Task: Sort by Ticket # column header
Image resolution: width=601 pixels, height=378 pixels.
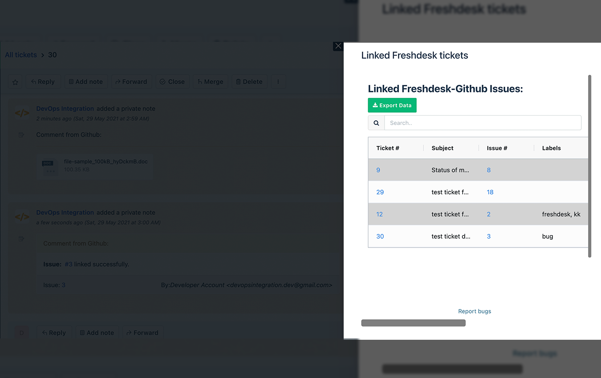Action: [x=388, y=148]
